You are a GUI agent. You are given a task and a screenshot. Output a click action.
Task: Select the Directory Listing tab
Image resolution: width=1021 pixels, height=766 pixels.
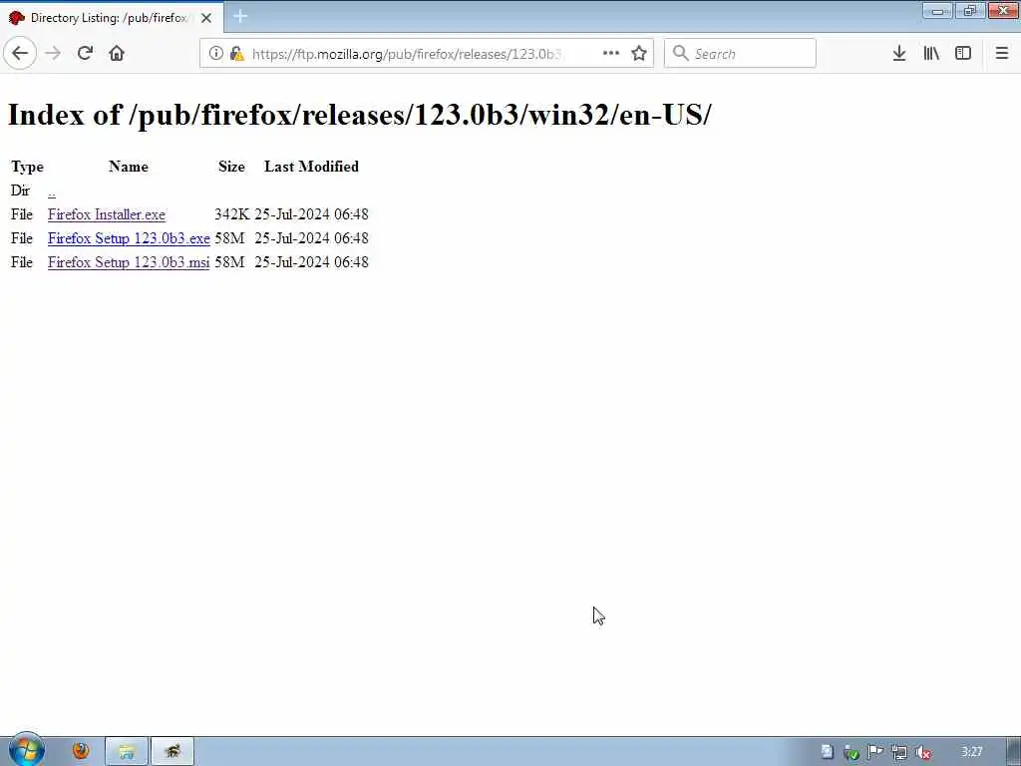(x=112, y=18)
